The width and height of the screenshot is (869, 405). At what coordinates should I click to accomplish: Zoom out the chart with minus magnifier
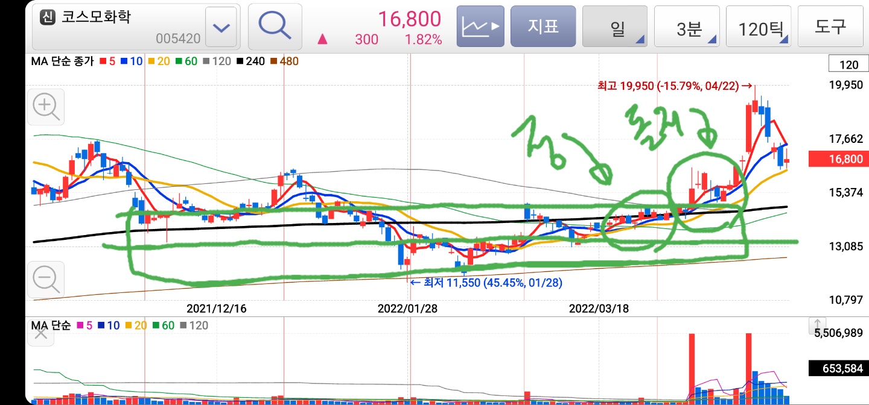pyautogui.click(x=45, y=280)
